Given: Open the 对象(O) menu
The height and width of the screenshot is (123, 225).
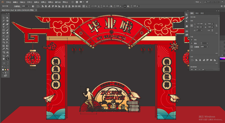Looking at the screenshot, I should (22, 2).
